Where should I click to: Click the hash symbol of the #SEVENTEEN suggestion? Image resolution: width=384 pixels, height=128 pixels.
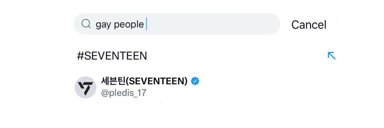pyautogui.click(x=80, y=56)
